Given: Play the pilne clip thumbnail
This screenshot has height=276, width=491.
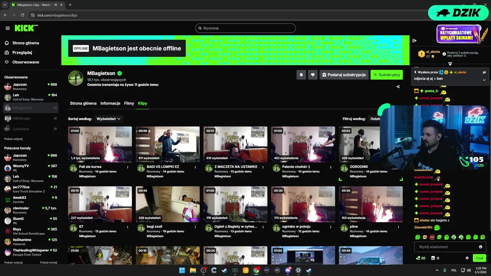Looking at the screenshot, I should pos(371,204).
